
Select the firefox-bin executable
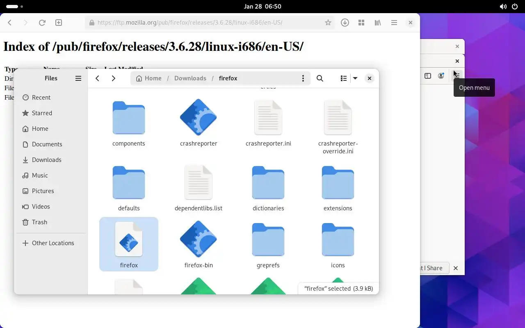(199, 244)
